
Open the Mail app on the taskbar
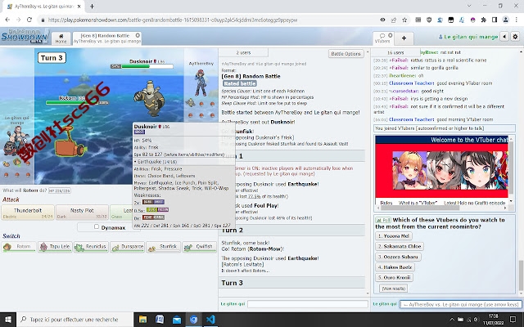tap(177, 320)
